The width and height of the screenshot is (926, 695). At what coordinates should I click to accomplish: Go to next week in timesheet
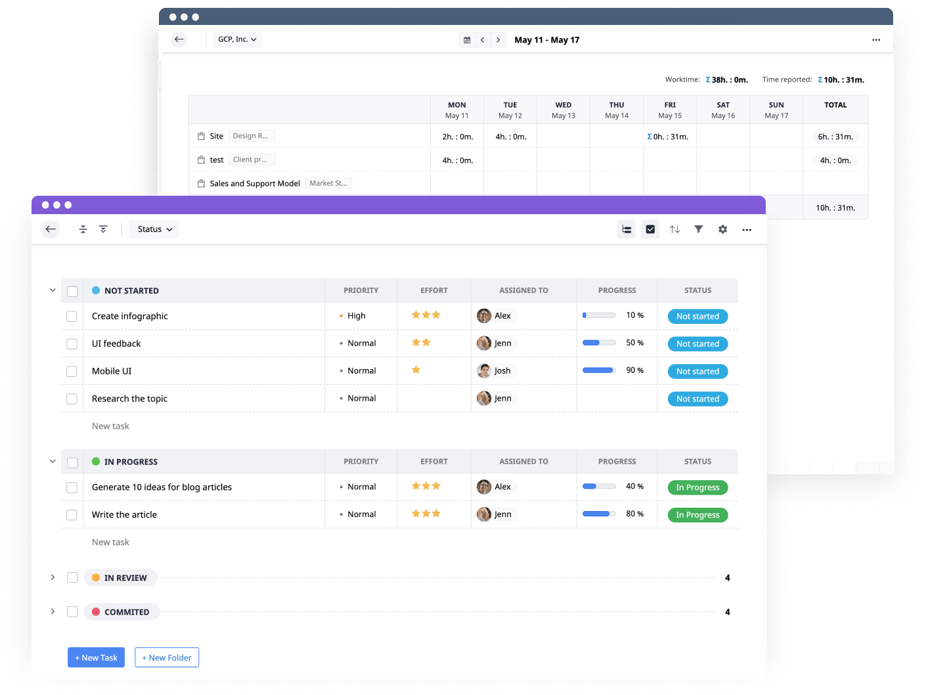(x=498, y=40)
